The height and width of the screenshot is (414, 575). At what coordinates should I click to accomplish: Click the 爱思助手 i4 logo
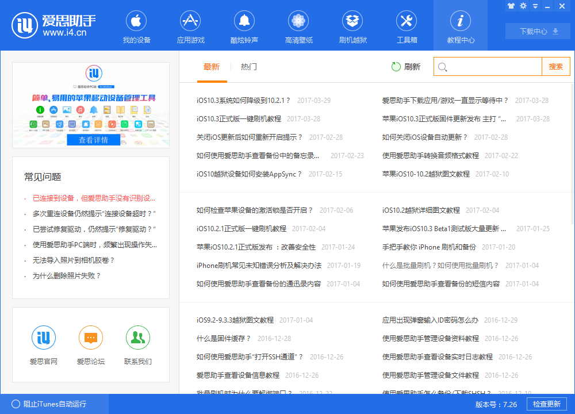tap(53, 25)
